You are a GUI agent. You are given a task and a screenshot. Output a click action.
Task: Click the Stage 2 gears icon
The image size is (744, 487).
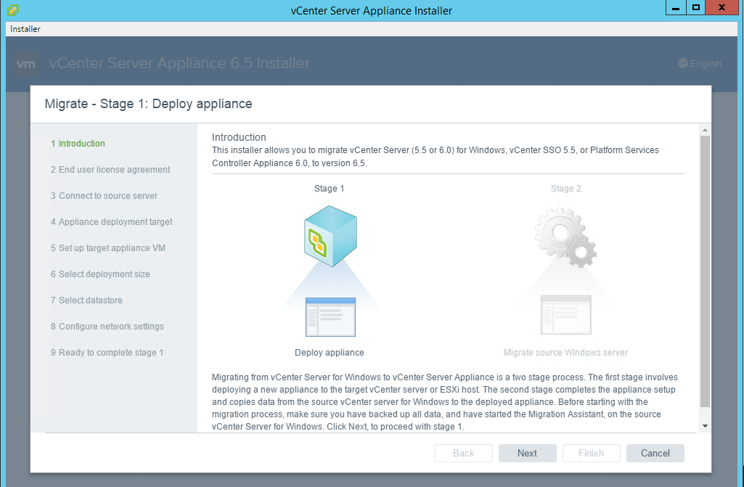tap(565, 237)
